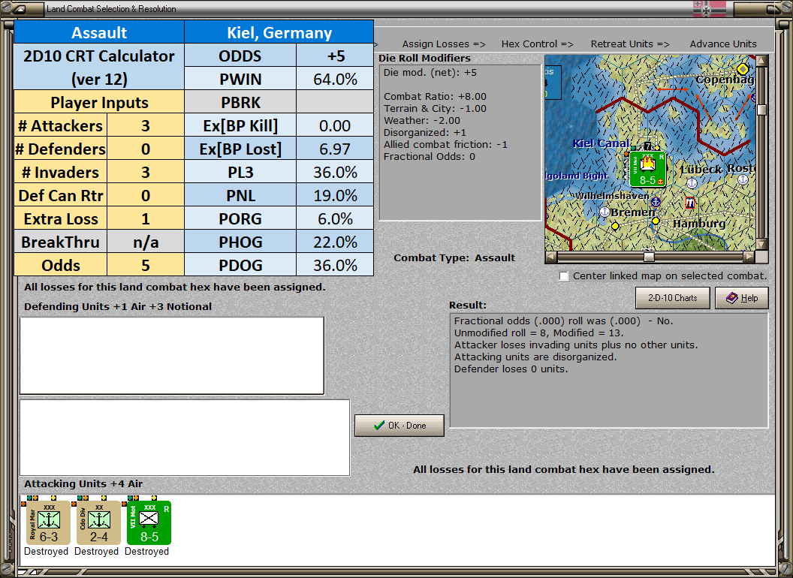Click the mini map scroll left arrow
Screen dimensions: 793x578
click(x=550, y=257)
